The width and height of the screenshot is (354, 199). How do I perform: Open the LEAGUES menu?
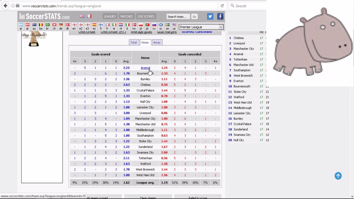tap(110, 16)
